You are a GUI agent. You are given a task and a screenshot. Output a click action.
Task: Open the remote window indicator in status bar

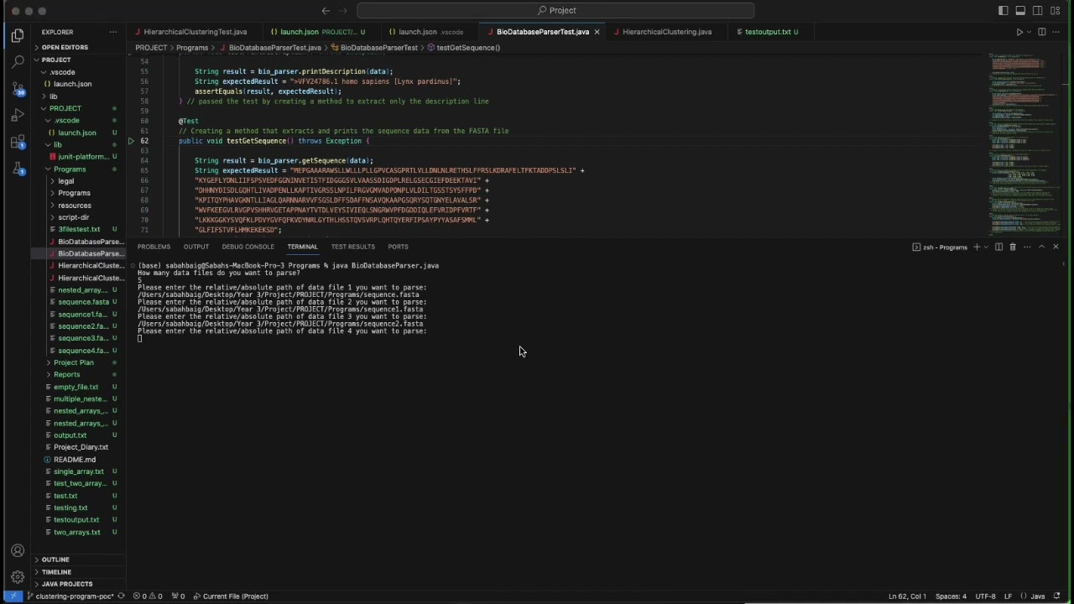[x=13, y=596]
